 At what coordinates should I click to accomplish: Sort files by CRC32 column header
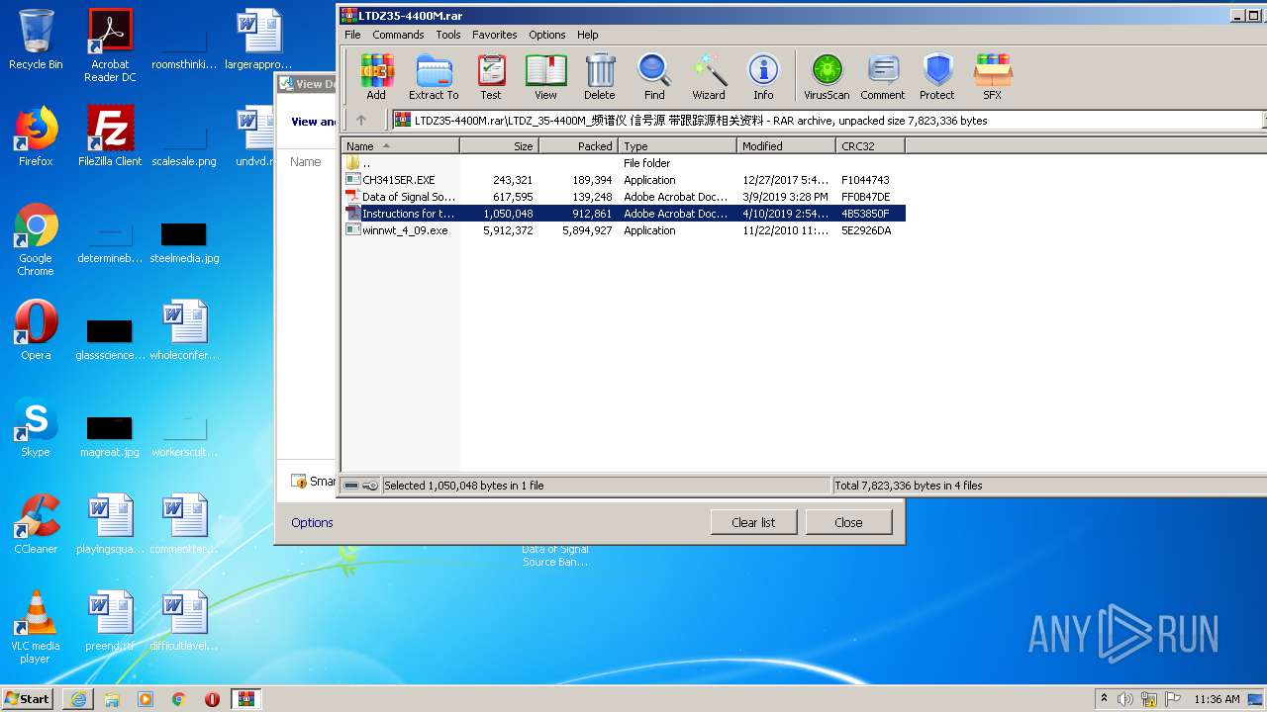tap(870, 145)
